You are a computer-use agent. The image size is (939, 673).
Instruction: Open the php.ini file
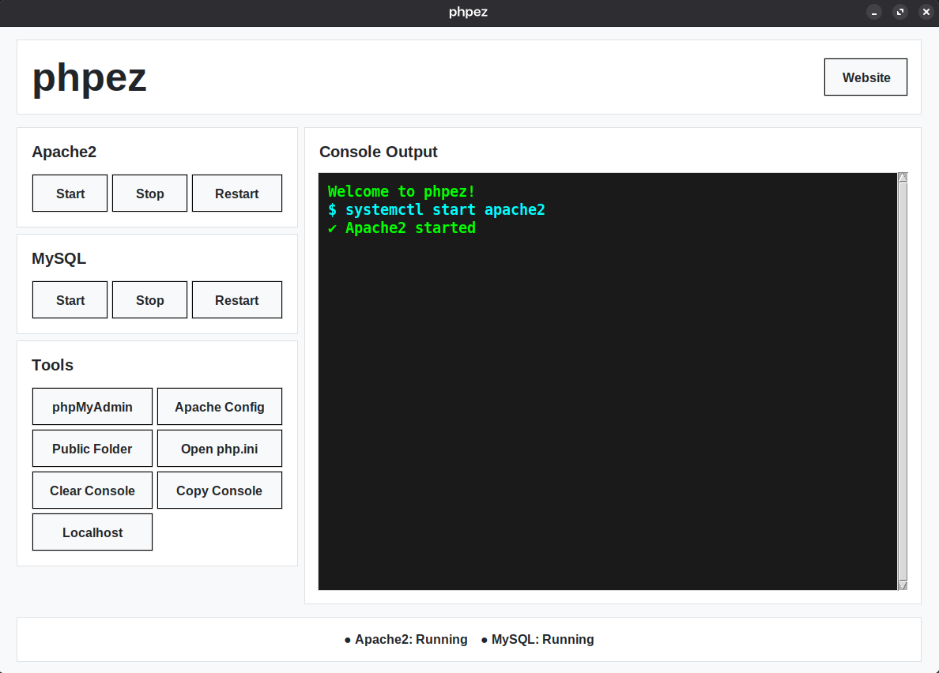[219, 448]
